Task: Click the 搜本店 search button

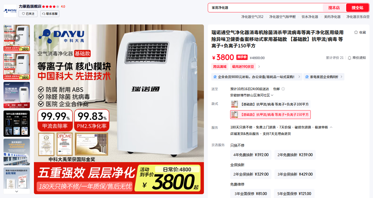Action: click(x=334, y=8)
